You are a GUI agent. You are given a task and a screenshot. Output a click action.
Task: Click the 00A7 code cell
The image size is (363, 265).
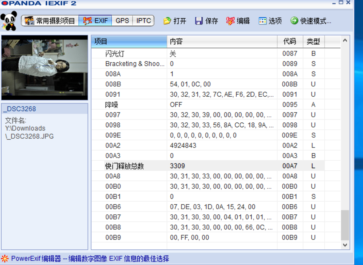[x=290, y=166]
